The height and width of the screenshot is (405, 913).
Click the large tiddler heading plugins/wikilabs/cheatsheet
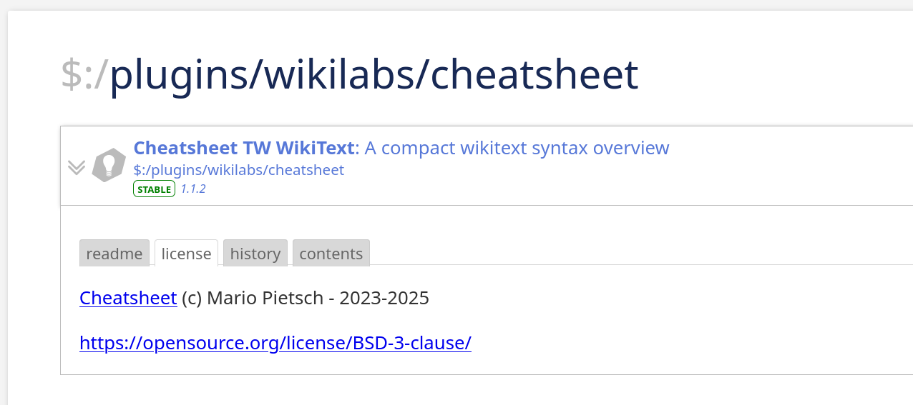[x=373, y=74]
